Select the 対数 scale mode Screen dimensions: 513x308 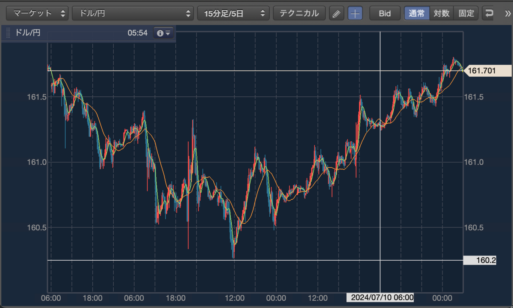click(442, 13)
